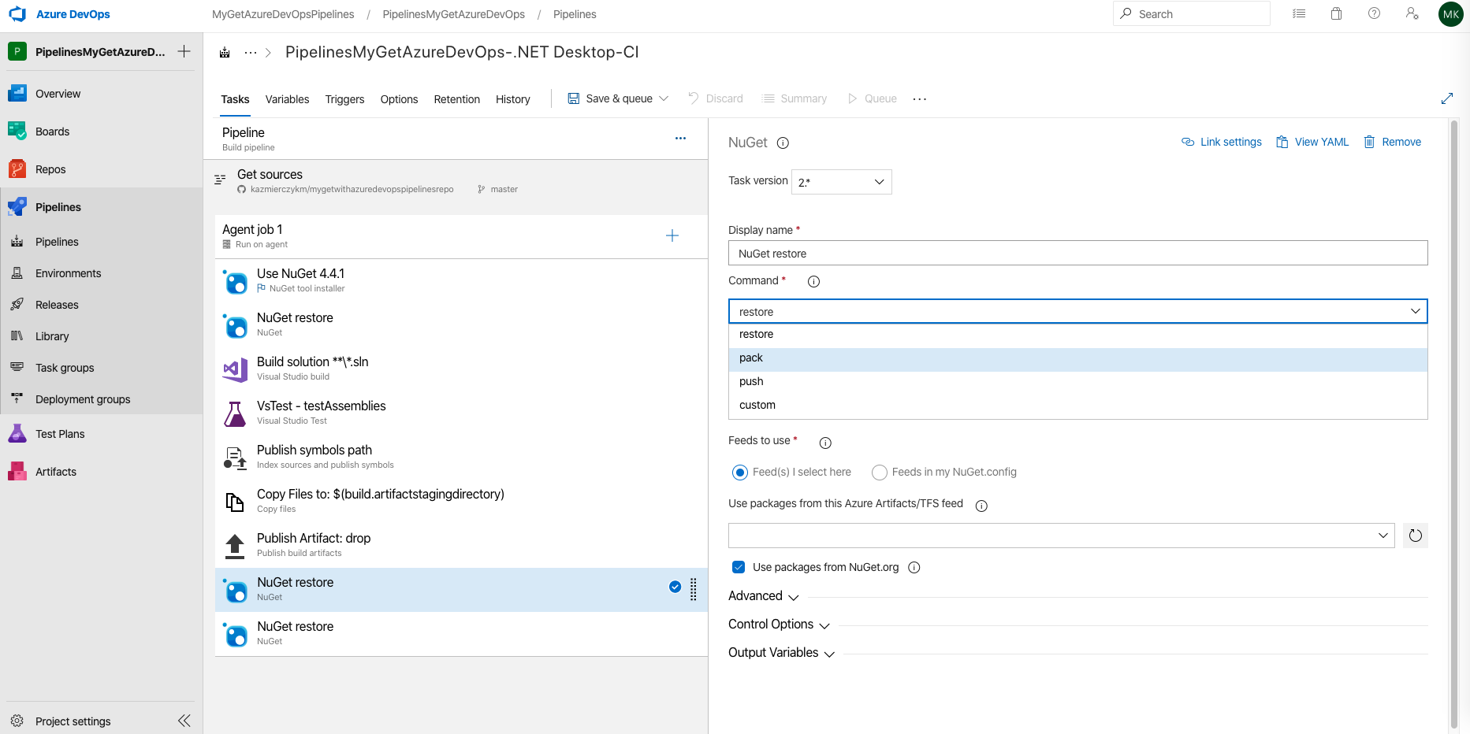The image size is (1470, 734).
Task: Open the MK account avatar
Action: pyautogui.click(x=1450, y=14)
